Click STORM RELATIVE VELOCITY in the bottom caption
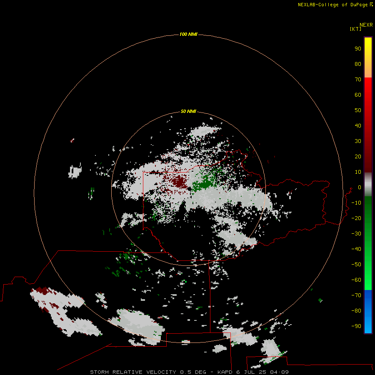The width and height of the screenshot is (375, 375). pos(133,372)
